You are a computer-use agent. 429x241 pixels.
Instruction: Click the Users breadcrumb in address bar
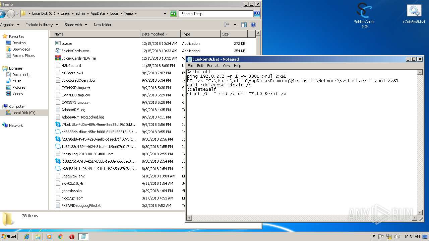(65, 14)
